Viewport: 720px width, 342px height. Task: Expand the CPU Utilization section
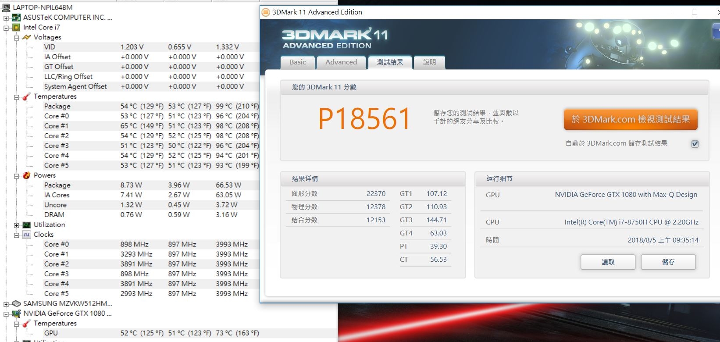click(17, 225)
